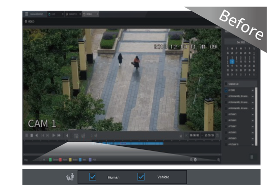Uncheck the Human checkbox

pos(93,177)
